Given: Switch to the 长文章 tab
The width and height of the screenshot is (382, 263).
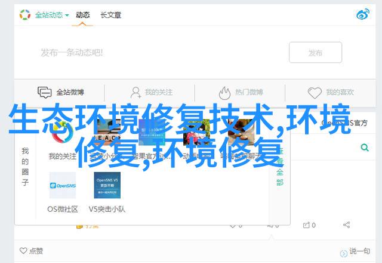Looking at the screenshot, I should pos(110,15).
